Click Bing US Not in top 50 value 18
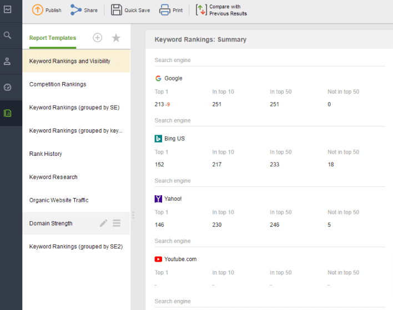Viewport: 393px width, 310px height. coord(331,165)
